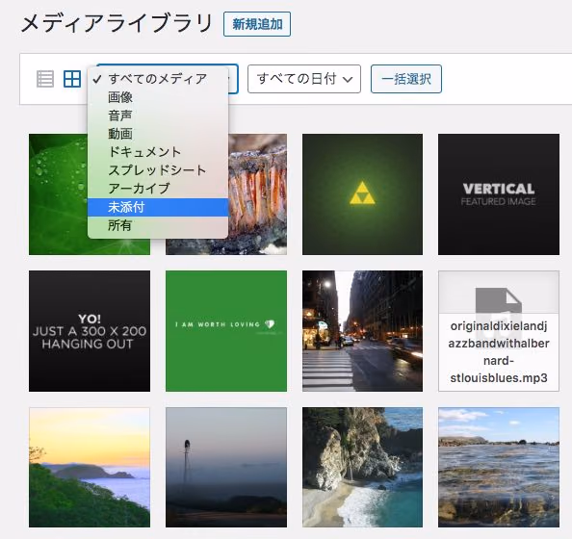The image size is (572, 539).
Task: Pick スプレッドシート in the filter list
Action: pyautogui.click(x=158, y=170)
